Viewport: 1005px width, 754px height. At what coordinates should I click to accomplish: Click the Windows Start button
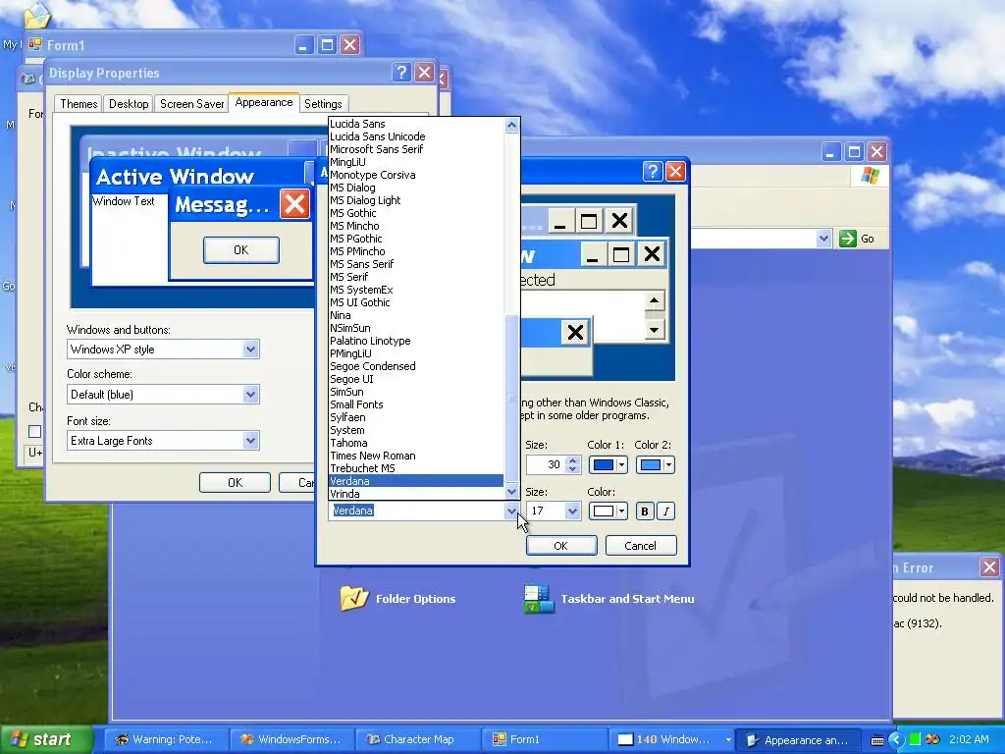(x=47, y=739)
